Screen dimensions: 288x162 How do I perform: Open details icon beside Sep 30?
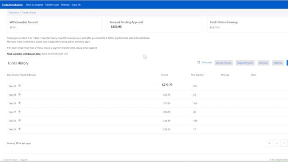click(19, 85)
